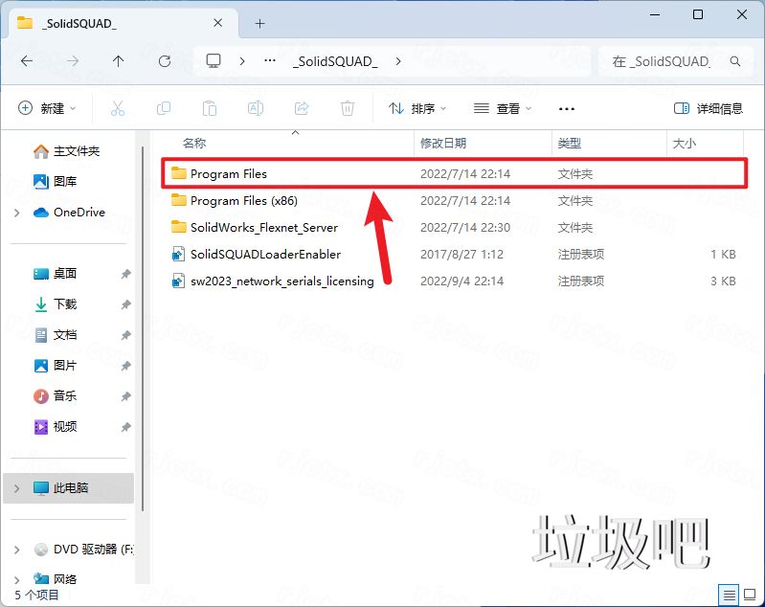
Task: Open the address bar ellipsis breadcrumb menu
Action: point(270,61)
